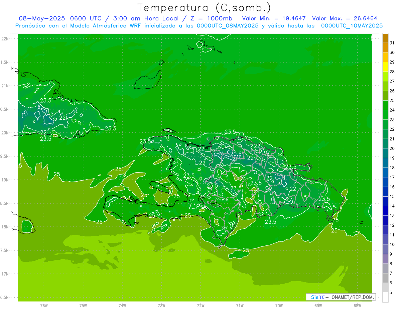This screenshot has height=310, width=401.
Task: Click the color scale label "24"
Action: point(392,110)
